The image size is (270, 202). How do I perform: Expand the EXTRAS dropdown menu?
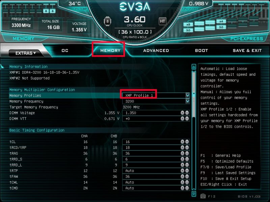26,53
